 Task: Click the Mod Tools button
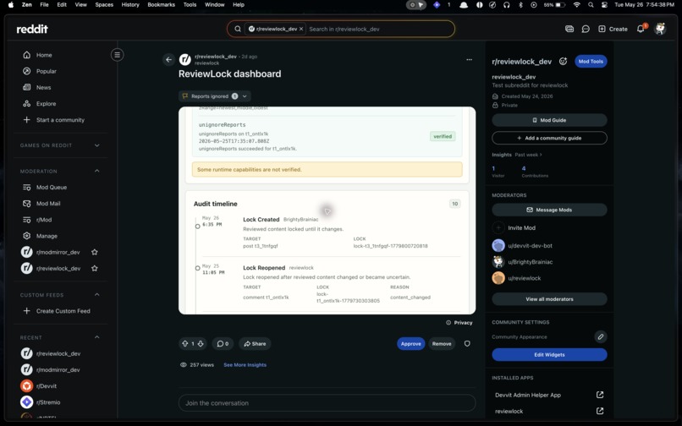591,62
